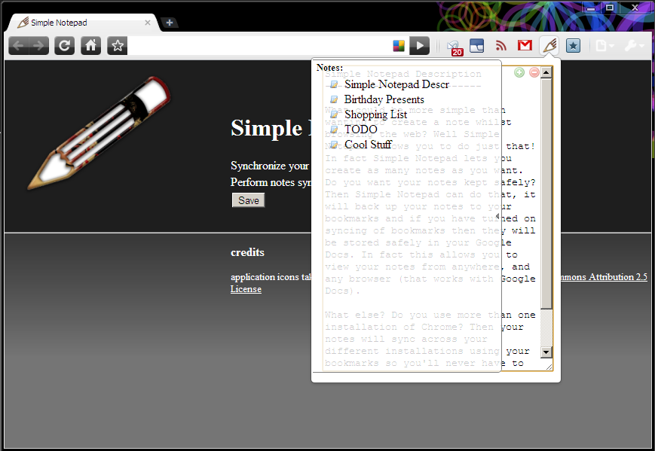Screen dimensions: 655x451
Task: Click the RSS feed toolbar icon
Action: [501, 45]
